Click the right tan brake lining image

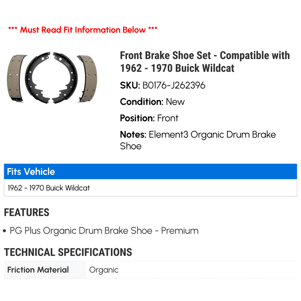coord(87,78)
